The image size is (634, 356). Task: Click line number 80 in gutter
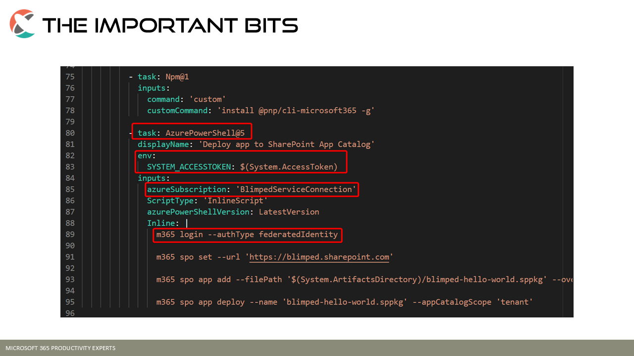(70, 133)
